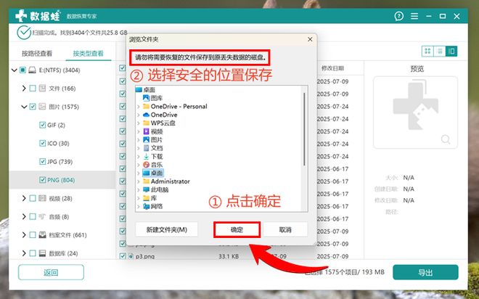Select highlighted 桌面 folder in tree
This screenshot has height=299, width=479.
[x=153, y=173]
